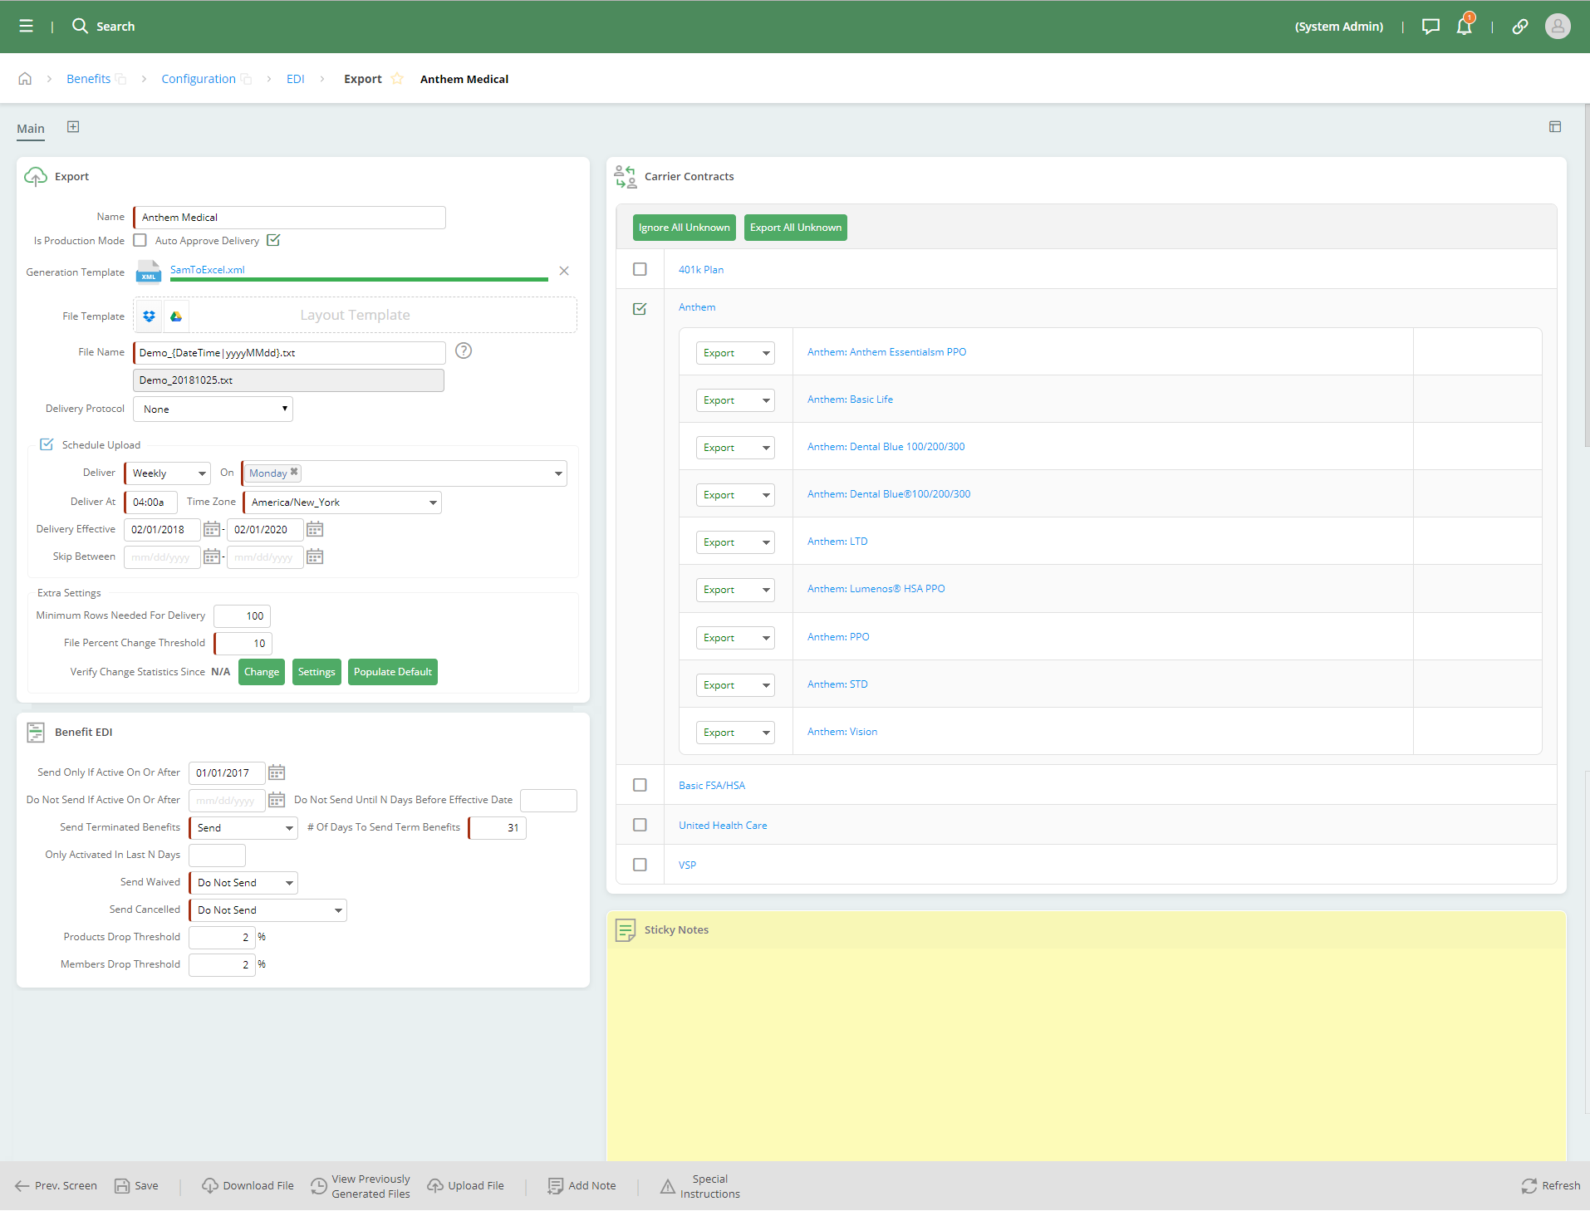The height and width of the screenshot is (1211, 1590).
Task: Click Minimum Rows Needed For Delivery field
Action: point(243,616)
